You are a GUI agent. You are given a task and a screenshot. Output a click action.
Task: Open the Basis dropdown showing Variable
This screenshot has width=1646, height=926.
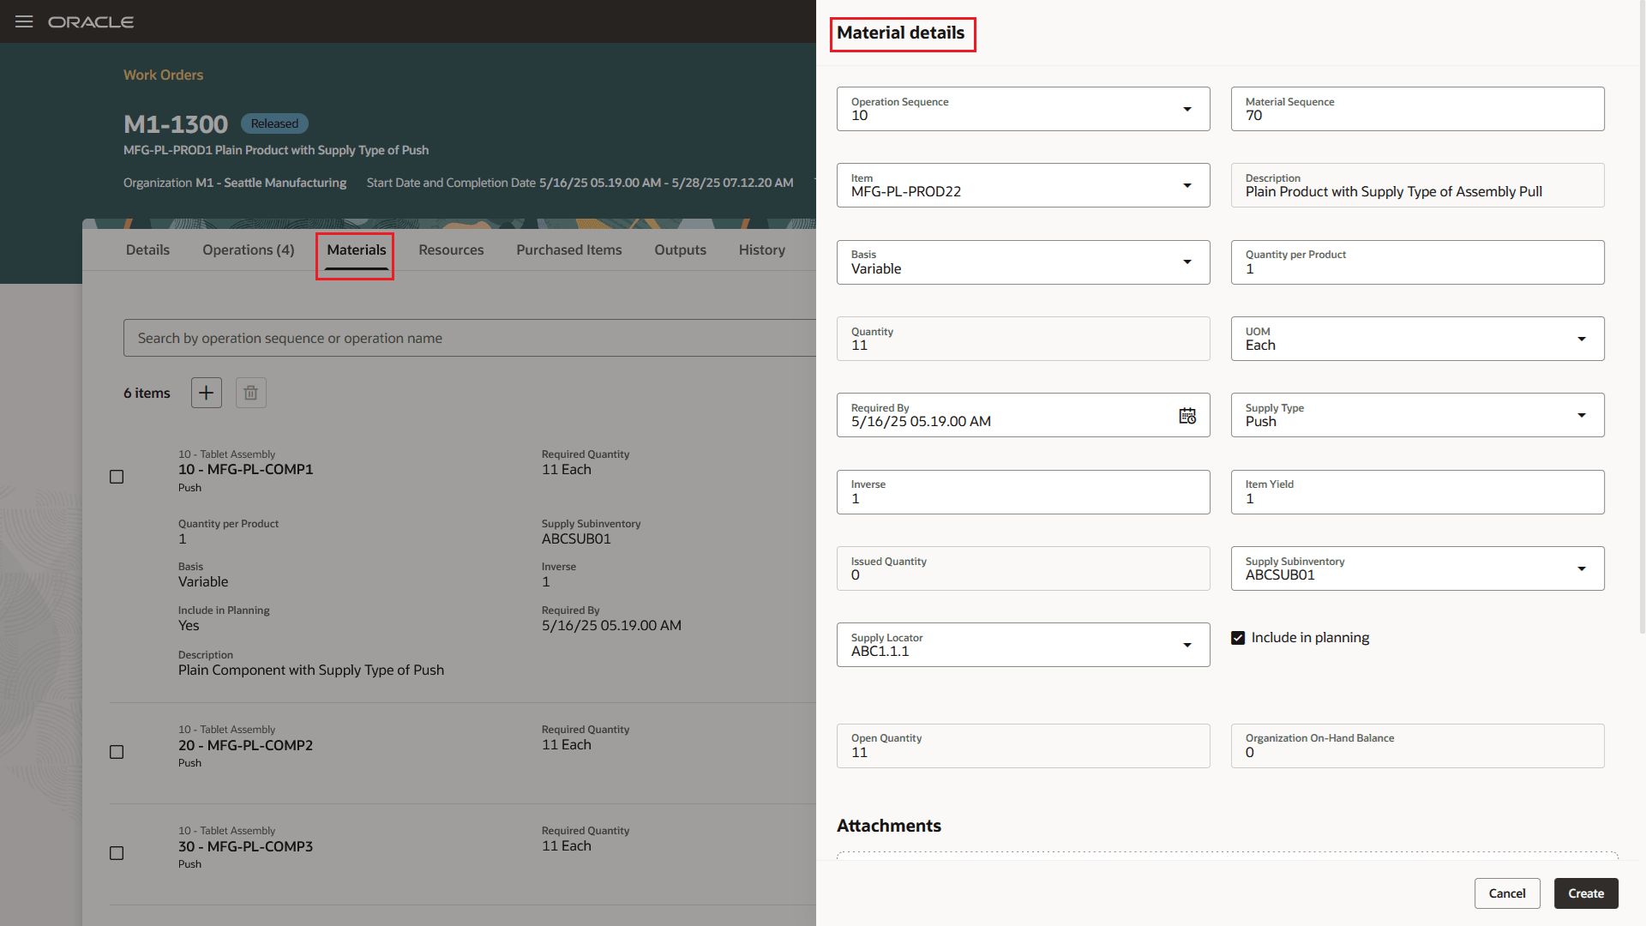[1187, 262]
